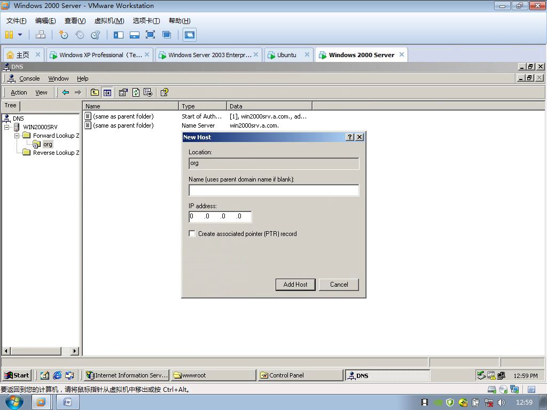The image size is (547, 410).
Task: Click the Export list toolbar icon
Action: [x=148, y=92]
